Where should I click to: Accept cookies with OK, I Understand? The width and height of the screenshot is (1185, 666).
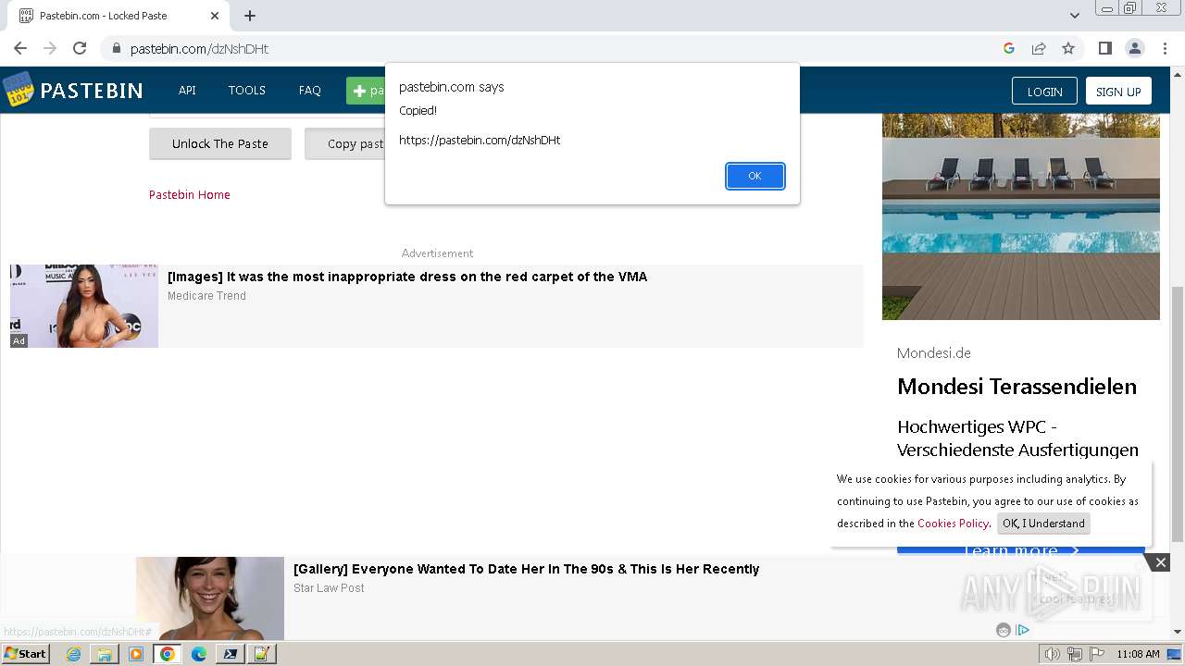pos(1043,524)
